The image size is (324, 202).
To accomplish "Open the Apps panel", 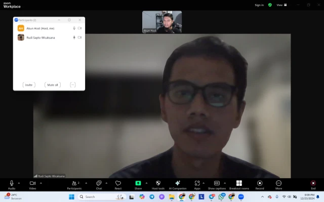I will pos(197,185).
